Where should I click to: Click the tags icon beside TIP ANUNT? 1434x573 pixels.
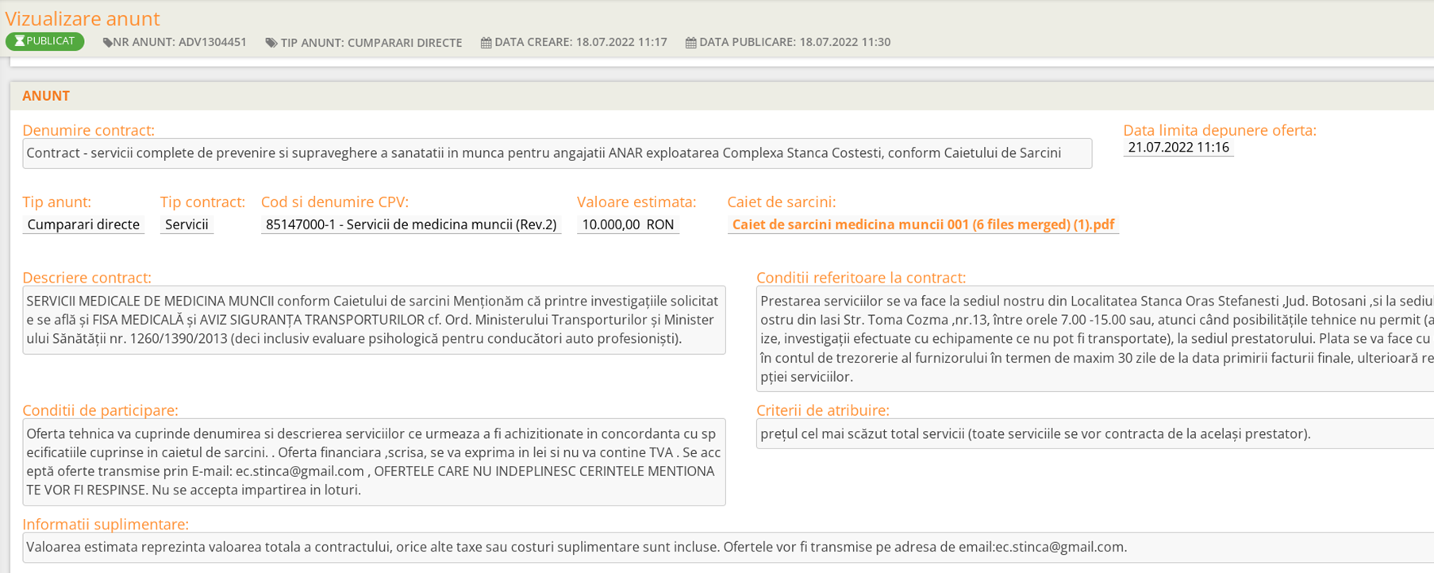pyautogui.click(x=271, y=43)
